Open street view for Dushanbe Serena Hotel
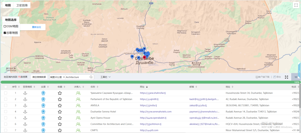Image resolution: width=301 pixels, height=133 pixels. pos(43,112)
